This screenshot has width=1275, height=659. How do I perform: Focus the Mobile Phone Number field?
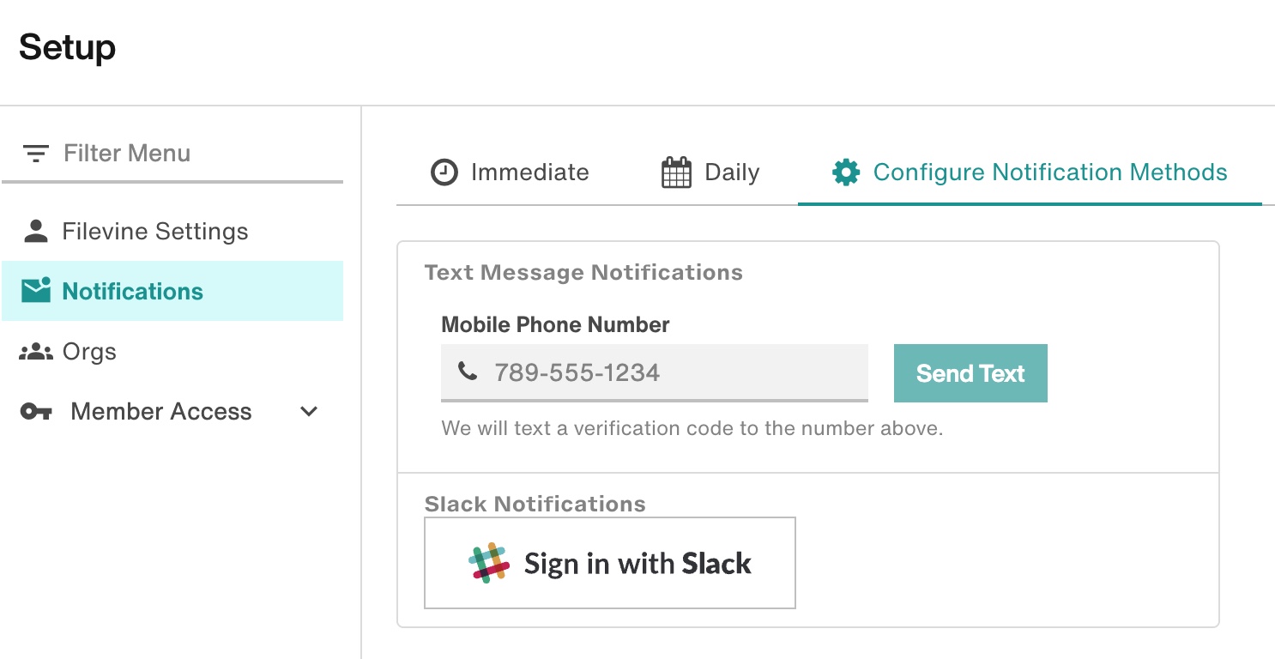pos(655,372)
